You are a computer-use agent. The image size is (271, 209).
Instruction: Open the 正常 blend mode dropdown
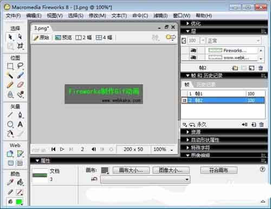coord(234,41)
